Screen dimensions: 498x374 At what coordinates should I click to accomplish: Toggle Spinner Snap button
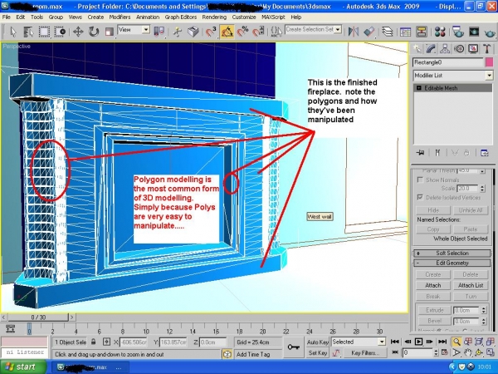point(258,32)
